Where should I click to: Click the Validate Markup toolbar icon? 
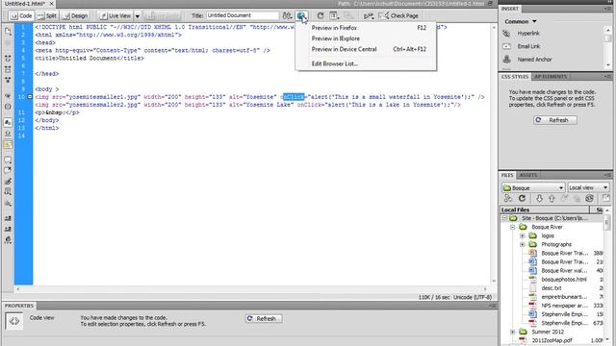coord(368,15)
